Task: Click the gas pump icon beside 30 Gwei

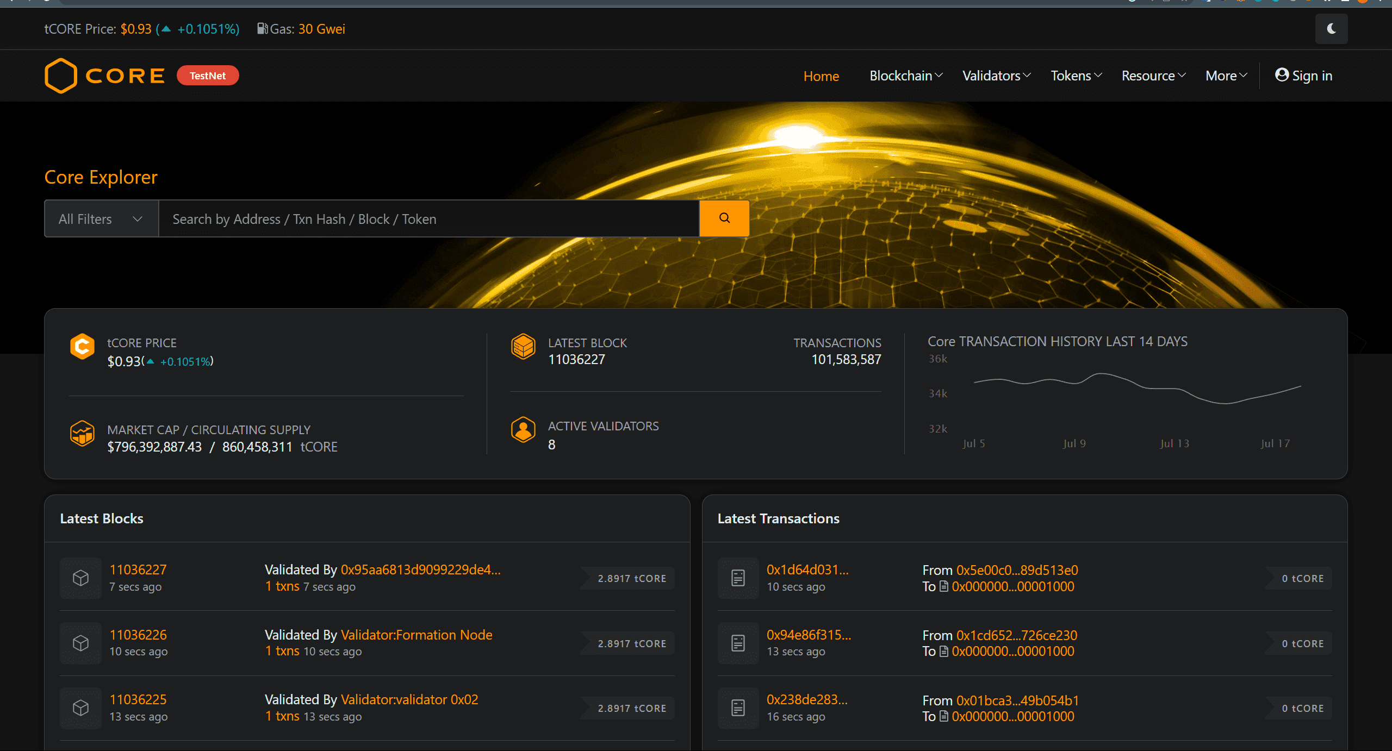Action: click(262, 29)
